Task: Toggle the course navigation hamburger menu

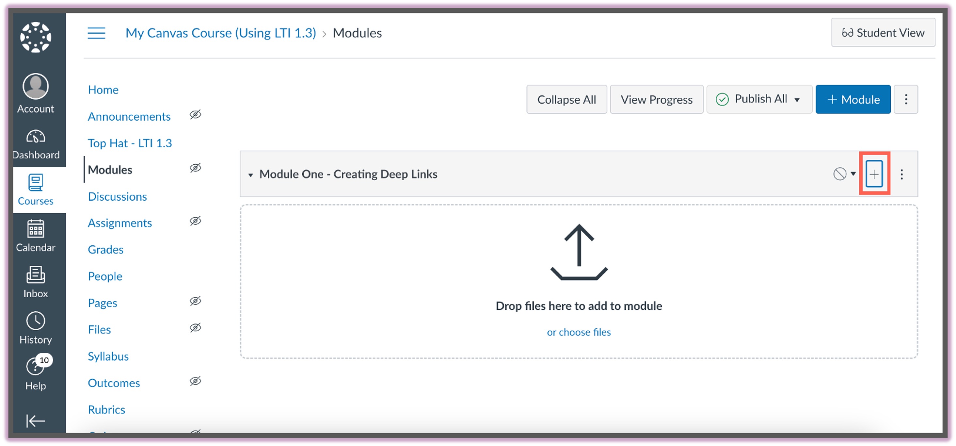Action: pos(96,33)
